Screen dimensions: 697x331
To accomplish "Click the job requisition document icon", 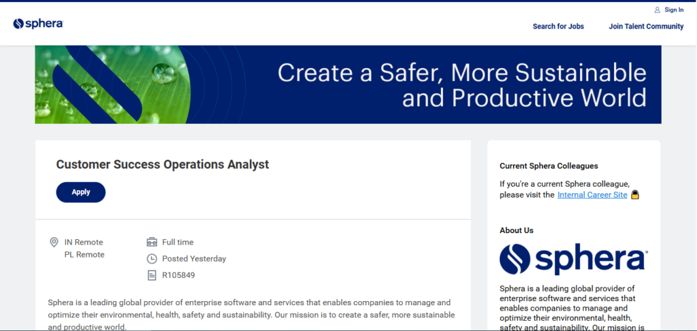I will click(152, 275).
